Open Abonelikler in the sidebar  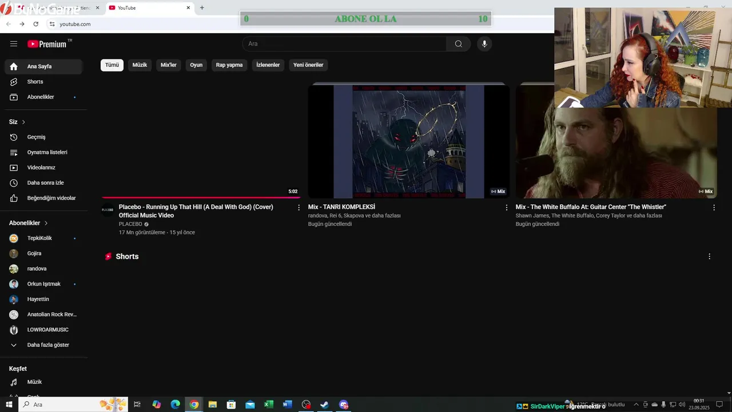tap(43, 97)
